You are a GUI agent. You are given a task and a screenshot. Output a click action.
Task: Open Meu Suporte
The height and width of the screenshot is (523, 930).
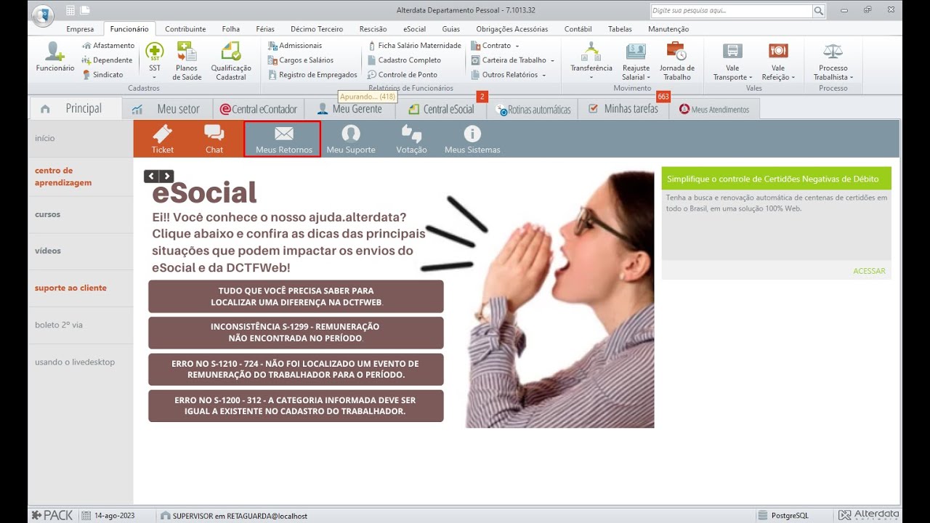click(x=351, y=139)
